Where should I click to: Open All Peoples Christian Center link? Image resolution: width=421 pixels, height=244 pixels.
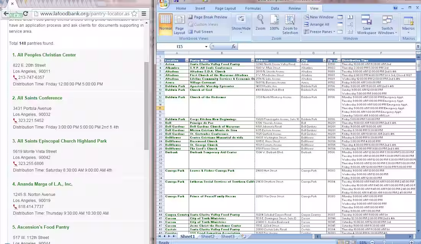pyautogui.click(x=47, y=55)
